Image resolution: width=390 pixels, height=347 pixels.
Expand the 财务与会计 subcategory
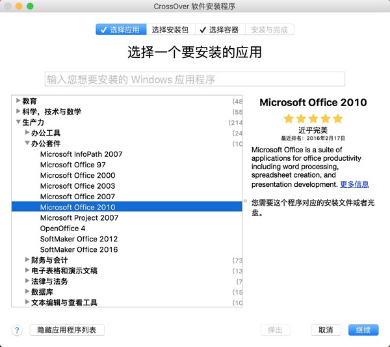pos(27,260)
